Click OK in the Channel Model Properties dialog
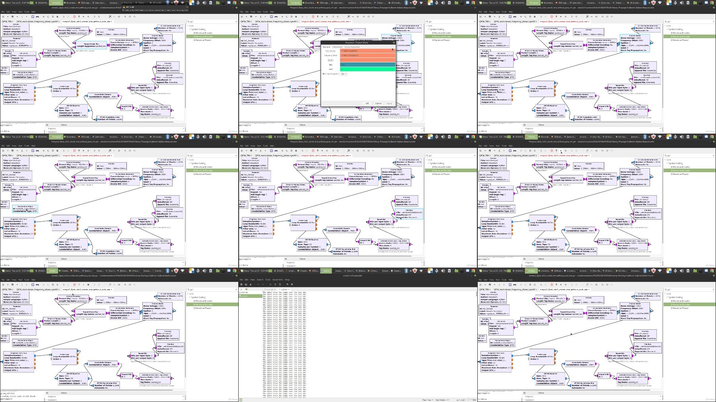Image resolution: width=716 pixels, height=402 pixels. click(367, 103)
